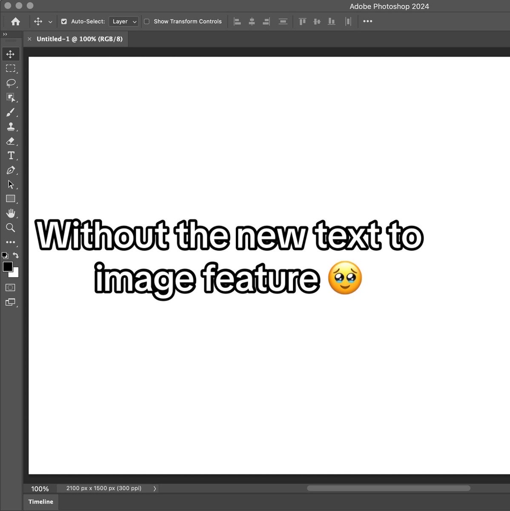Go to the Home screen
510x511 pixels.
15,21
